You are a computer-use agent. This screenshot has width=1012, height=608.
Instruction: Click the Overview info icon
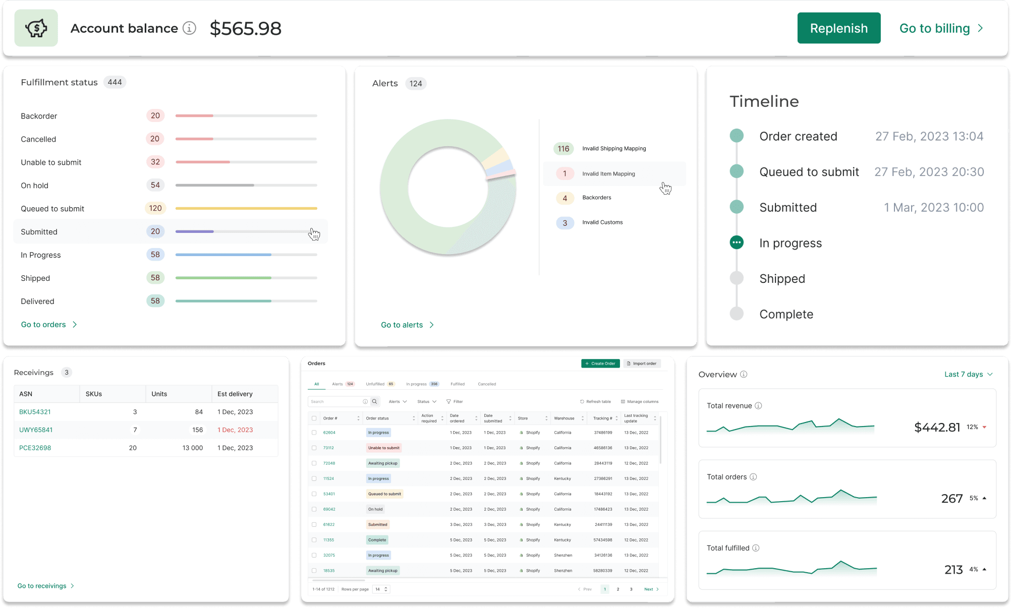tap(744, 374)
